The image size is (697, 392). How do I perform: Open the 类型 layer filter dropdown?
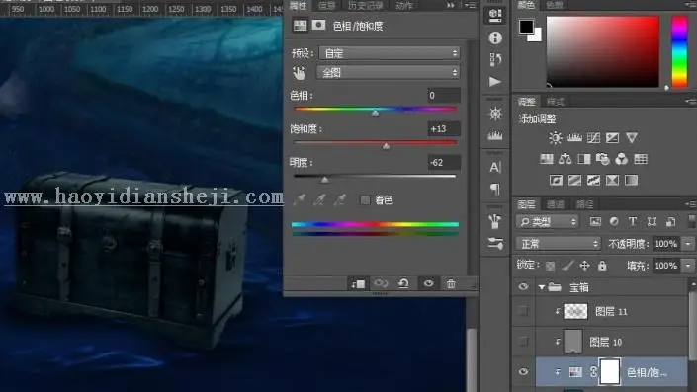[547, 221]
